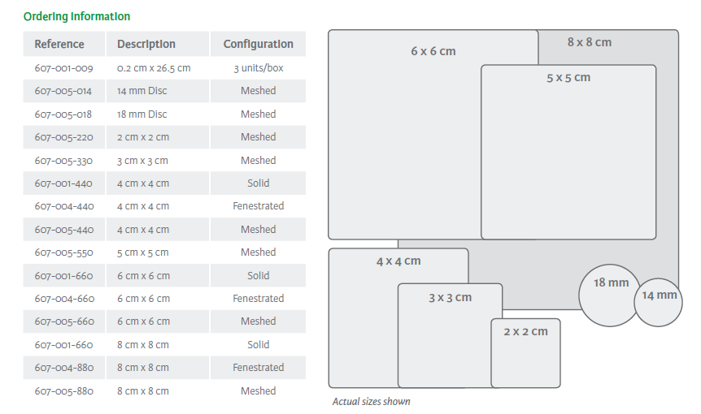Click the Description column header
This screenshot has height=414, width=701.
pos(146,44)
